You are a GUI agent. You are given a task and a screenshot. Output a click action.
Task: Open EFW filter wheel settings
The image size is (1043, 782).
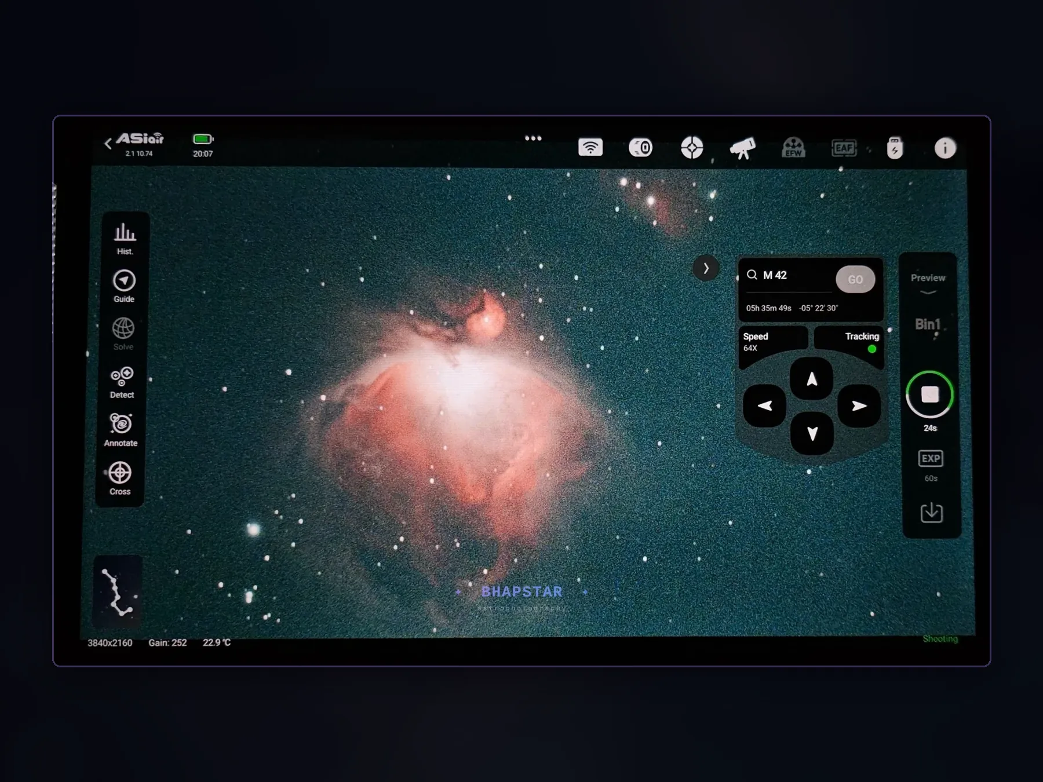(793, 148)
